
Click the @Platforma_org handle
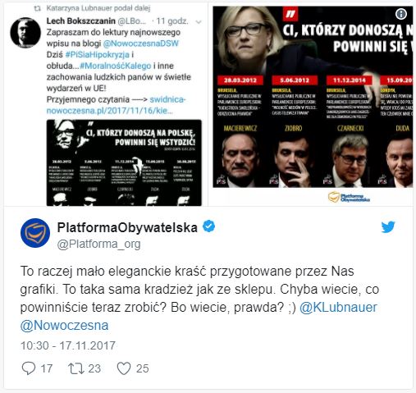[98, 244]
